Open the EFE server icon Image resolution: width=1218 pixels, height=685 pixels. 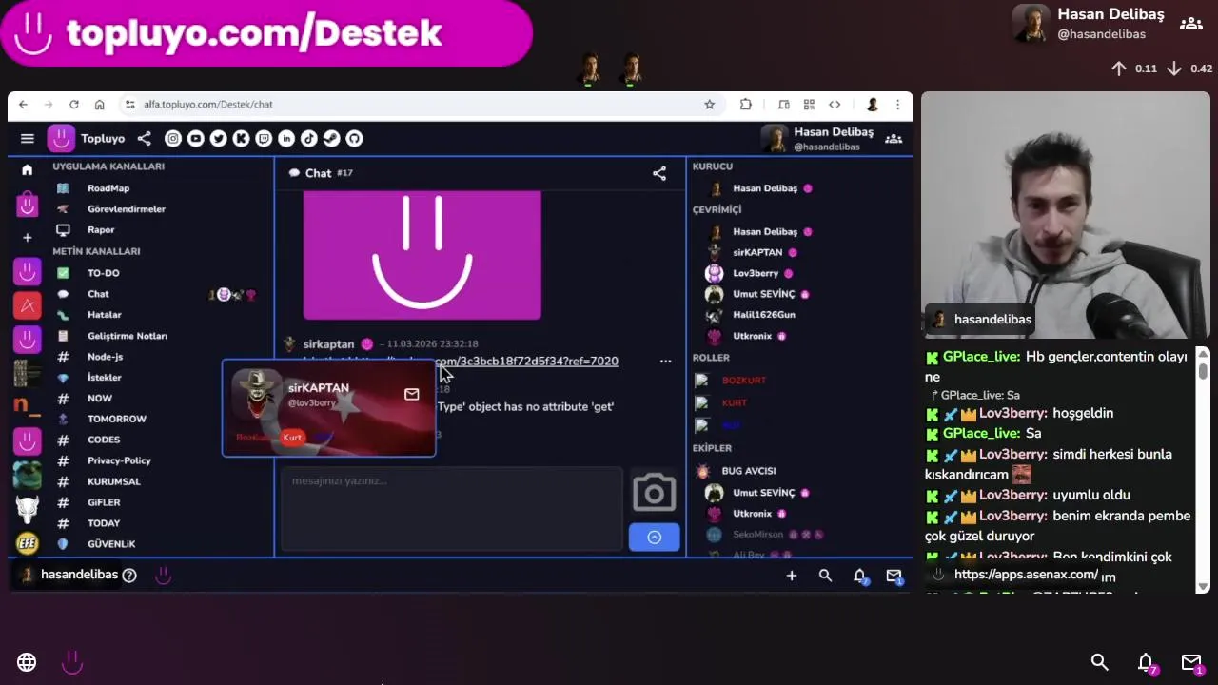point(27,543)
